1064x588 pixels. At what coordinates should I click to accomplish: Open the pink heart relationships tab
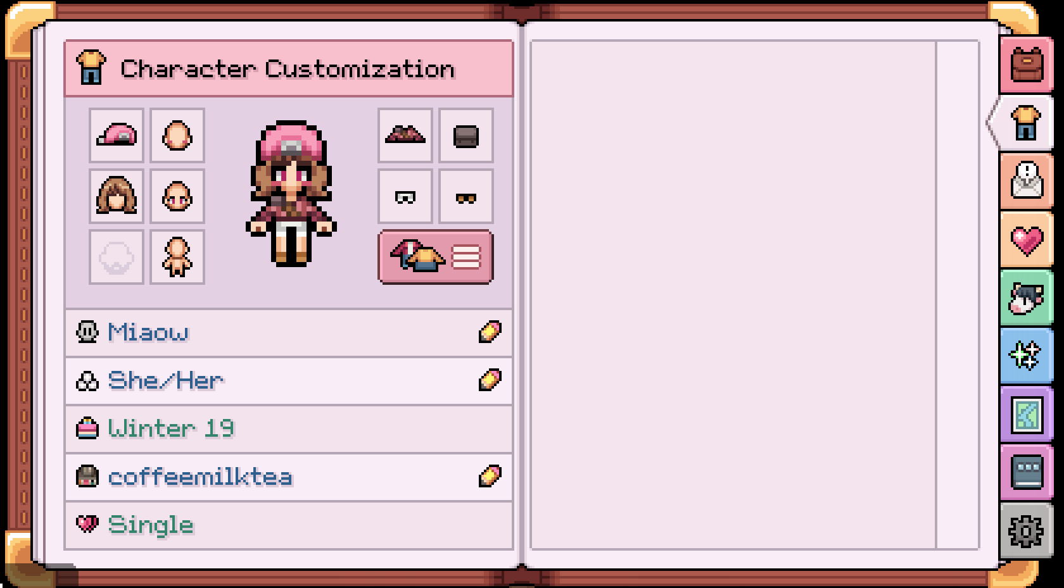1027,239
